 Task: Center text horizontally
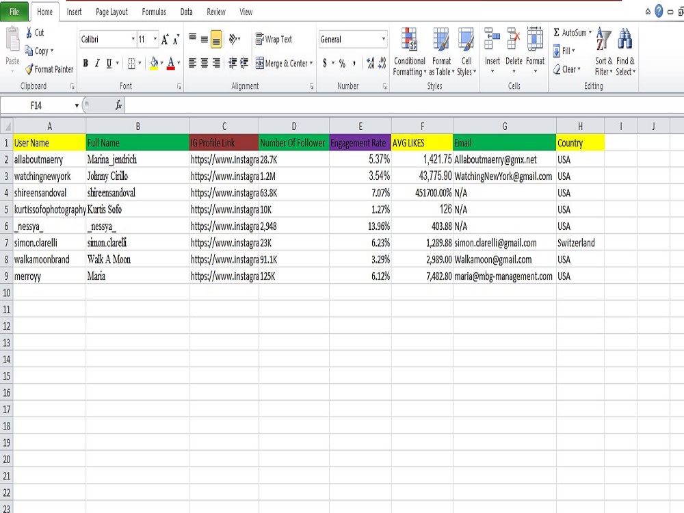pyautogui.click(x=204, y=63)
